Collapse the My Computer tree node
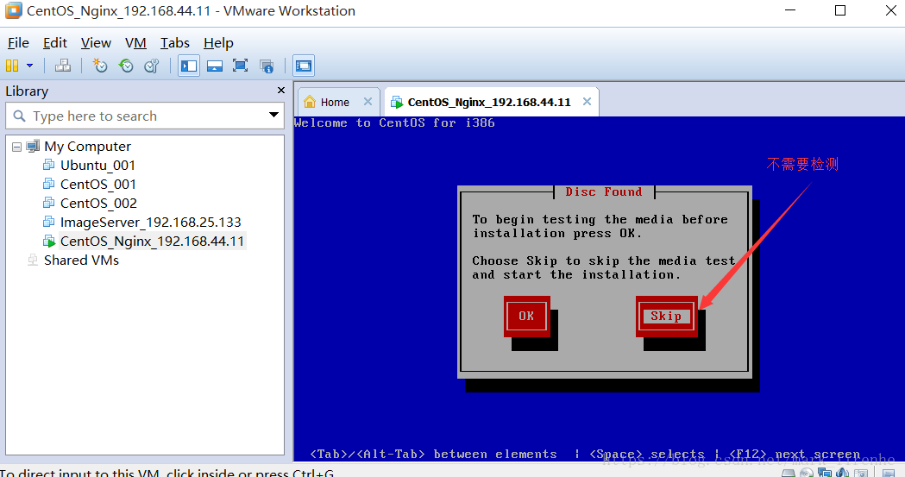 coord(16,147)
